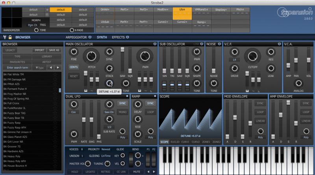The height and width of the screenshot is (175, 315).
Task: Open the SYNTH page tab
Action: (x=102, y=37)
